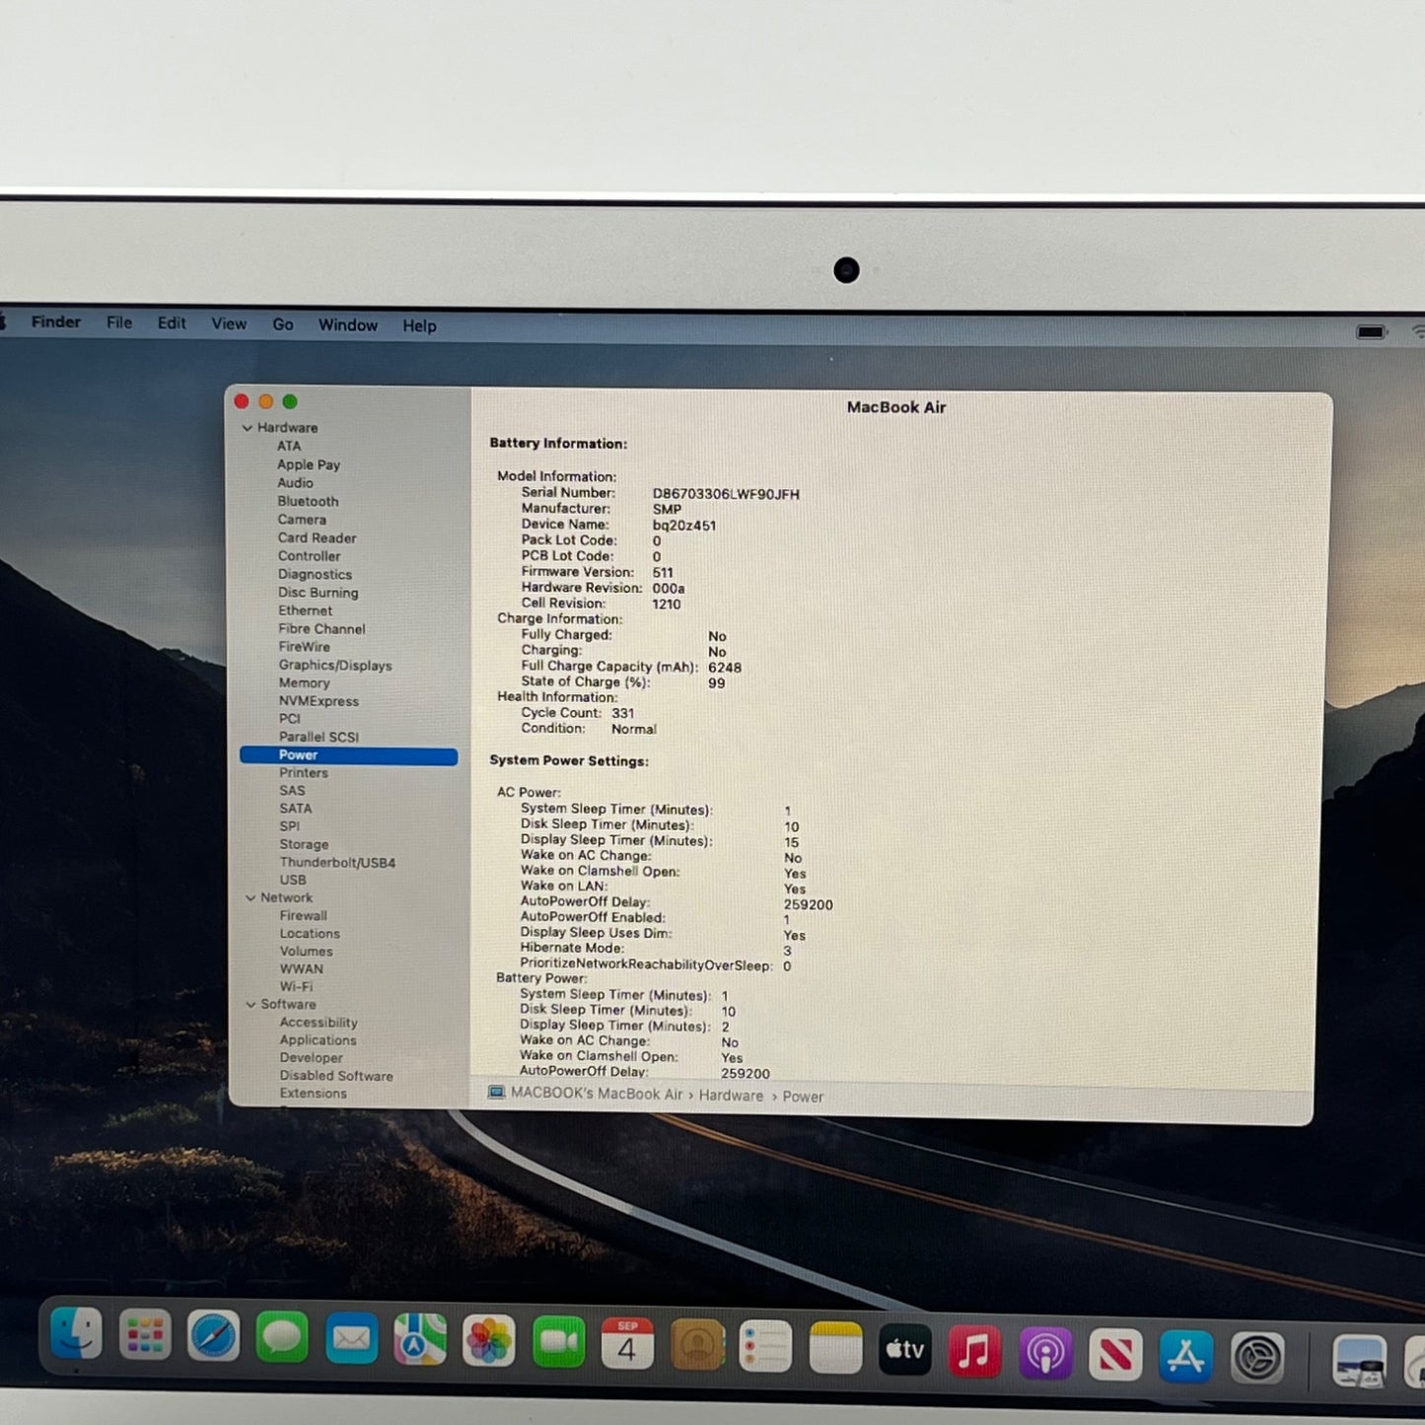Open Finder from the dock
1425x1425 pixels.
(77, 1335)
